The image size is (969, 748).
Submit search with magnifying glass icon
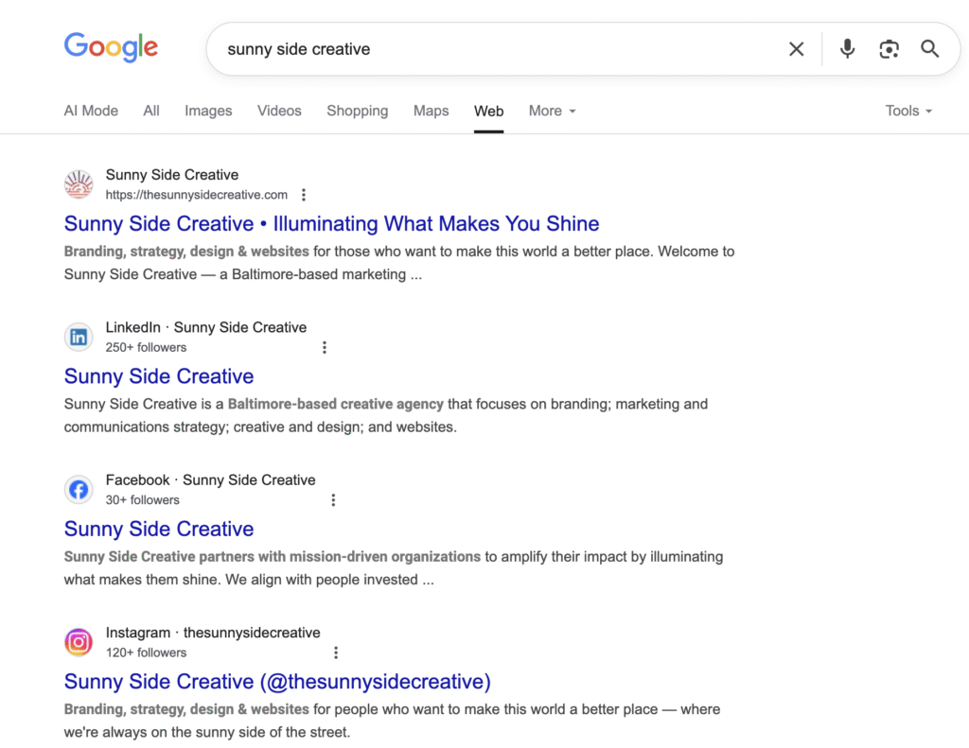[x=929, y=49]
